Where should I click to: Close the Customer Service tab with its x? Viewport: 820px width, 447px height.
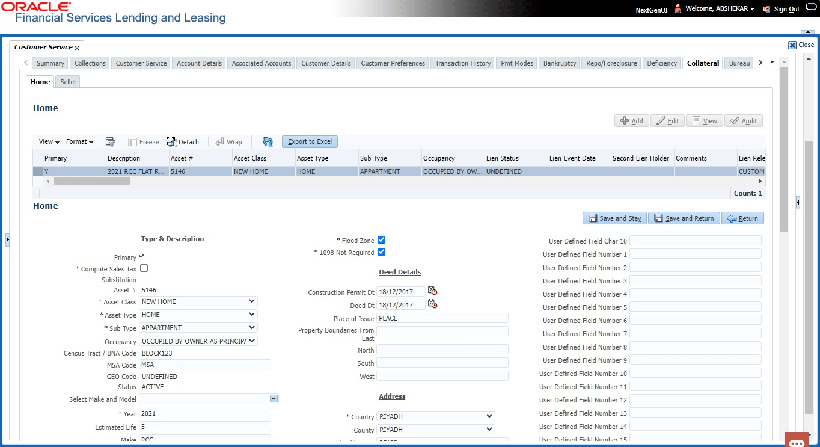pyautogui.click(x=78, y=47)
